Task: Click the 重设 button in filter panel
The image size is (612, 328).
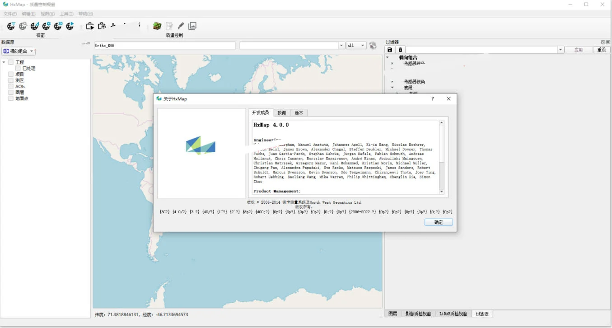Action: click(602, 50)
